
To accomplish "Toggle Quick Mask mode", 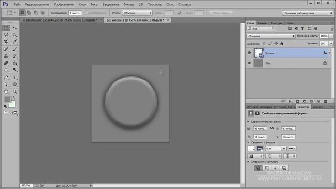I will pos(6,113).
